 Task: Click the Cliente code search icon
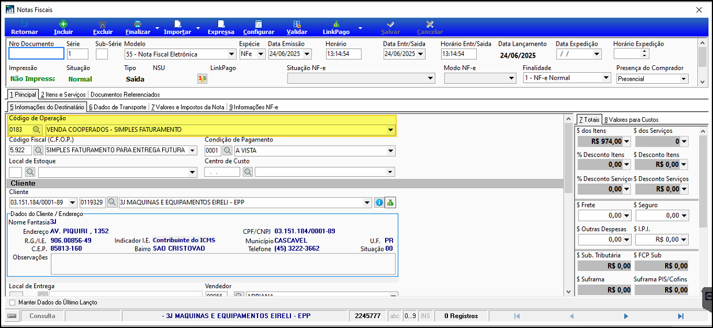coord(112,202)
